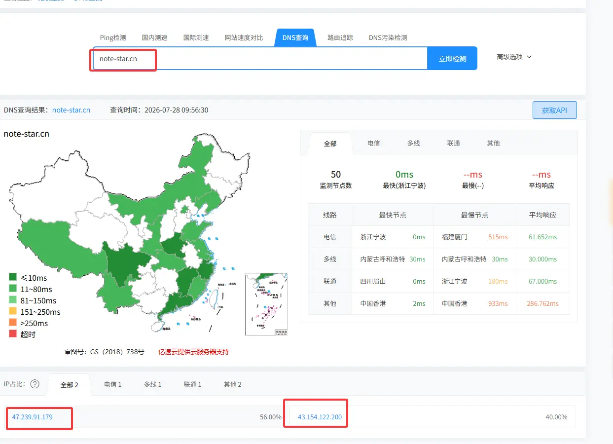Image resolution: width=613 pixels, height=444 pixels.
Task: Select the 联通 tab in statistics panel
Action: 453,143
